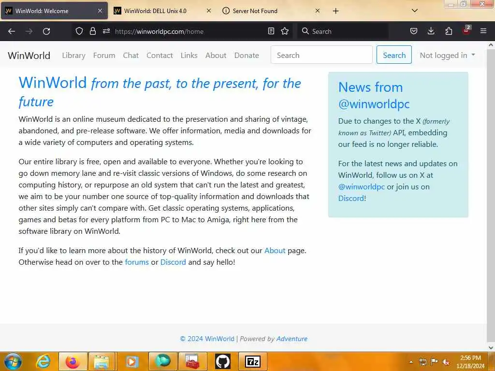Open the media player taskbar icon
This screenshot has height=371, width=495.
tap(131, 361)
